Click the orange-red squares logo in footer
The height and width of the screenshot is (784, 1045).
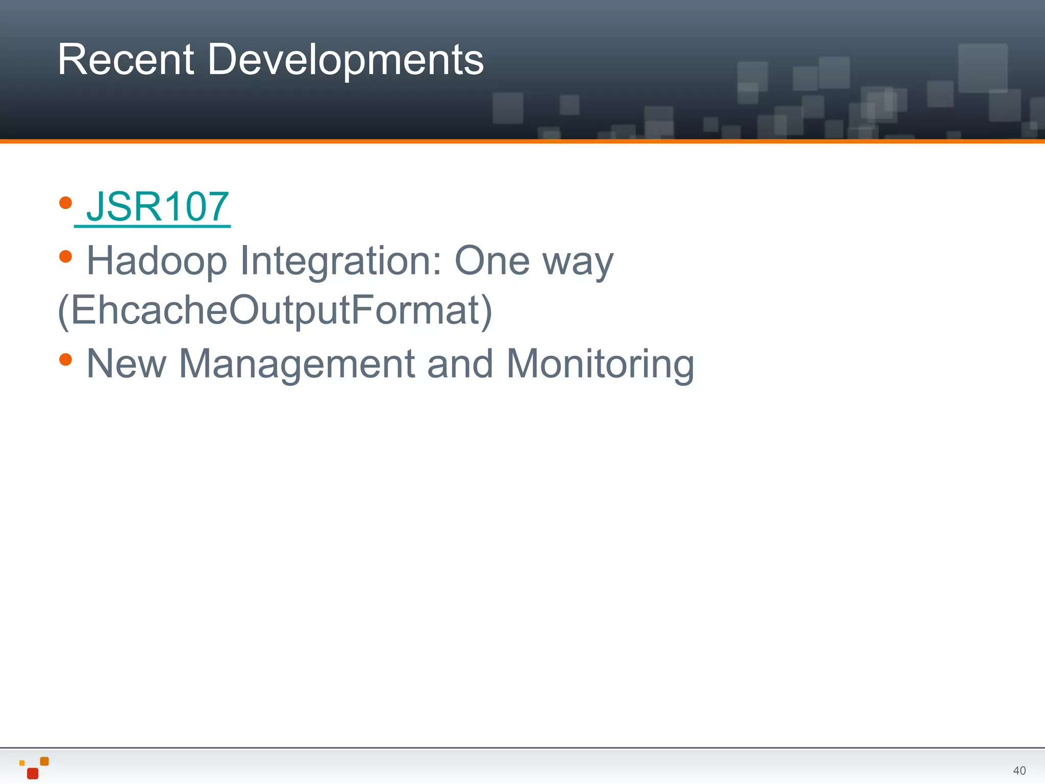(34, 768)
